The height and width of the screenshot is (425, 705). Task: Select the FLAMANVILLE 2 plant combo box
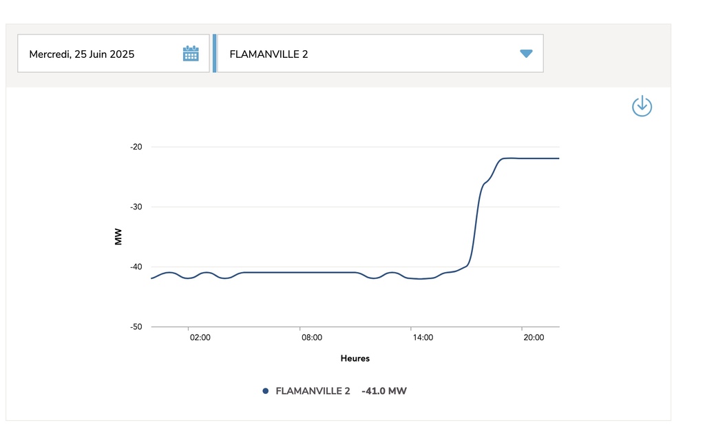pos(380,54)
